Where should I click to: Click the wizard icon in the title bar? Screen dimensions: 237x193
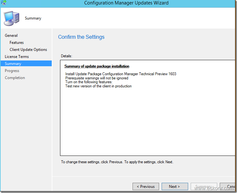(4, 3)
